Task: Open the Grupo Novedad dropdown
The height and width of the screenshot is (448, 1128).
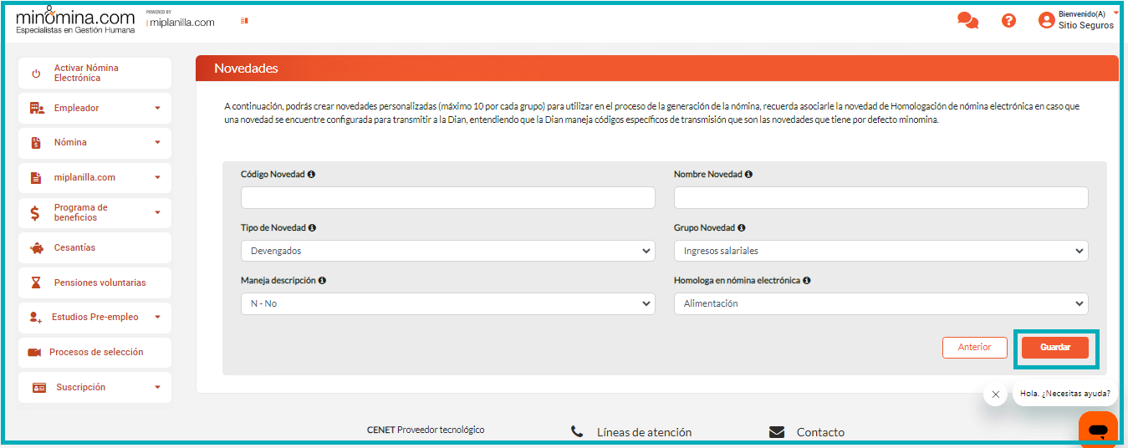Action: pos(880,251)
